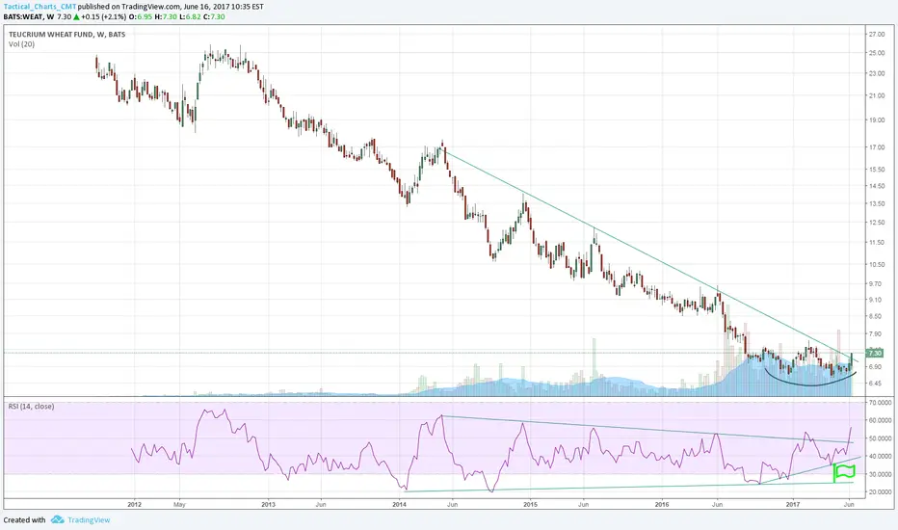Click the 2015 time axis label
Viewport: 898px width, 530px height.
click(x=530, y=505)
